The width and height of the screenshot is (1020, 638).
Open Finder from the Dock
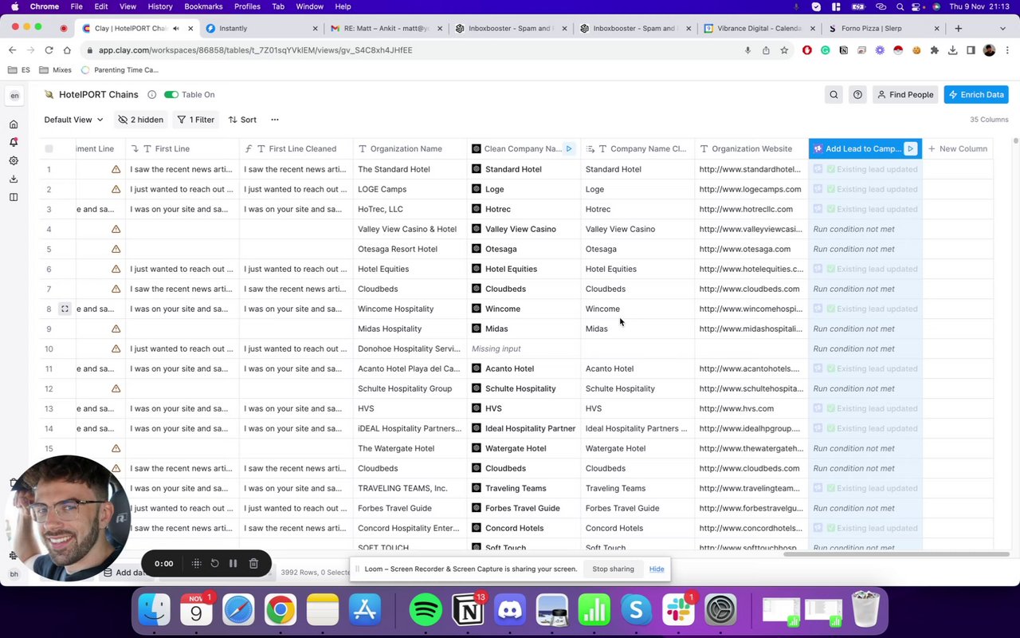tap(155, 610)
